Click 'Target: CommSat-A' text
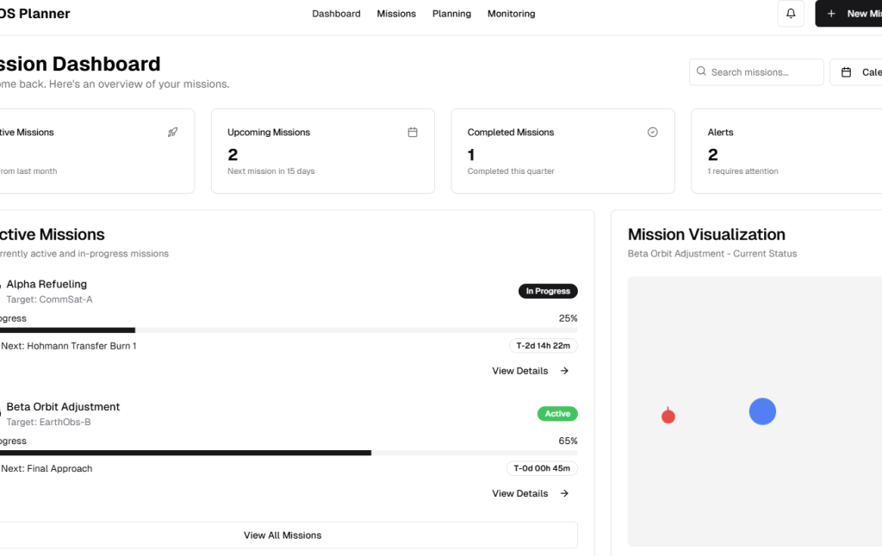Image resolution: width=882 pixels, height=556 pixels. click(x=49, y=300)
